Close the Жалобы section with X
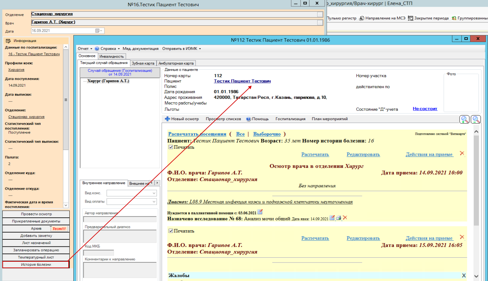 pyautogui.click(x=464, y=275)
